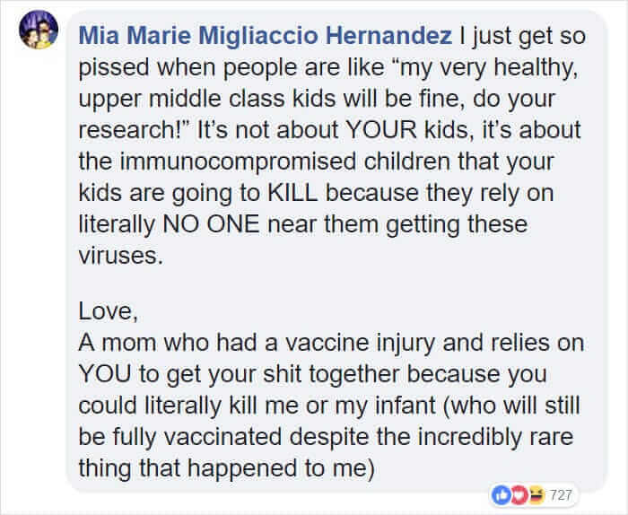This screenshot has height=515, width=628.
Task: Open the 727 reactions count list
Action: 561,495
